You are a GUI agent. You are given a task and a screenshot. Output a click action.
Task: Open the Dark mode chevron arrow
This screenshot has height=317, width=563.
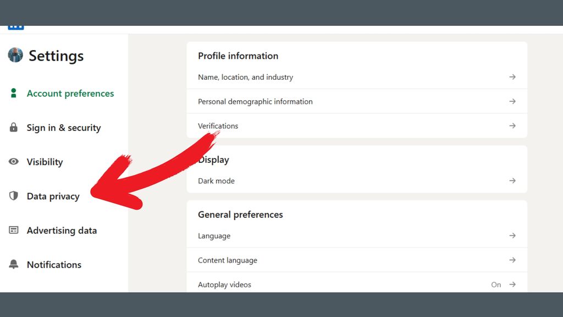[x=512, y=181]
